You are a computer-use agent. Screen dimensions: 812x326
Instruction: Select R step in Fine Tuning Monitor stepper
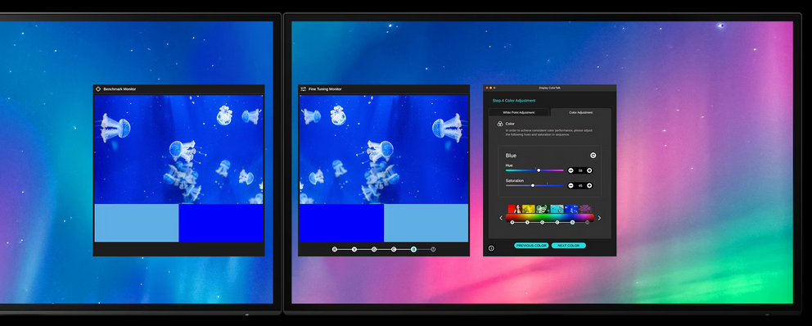(x=335, y=249)
